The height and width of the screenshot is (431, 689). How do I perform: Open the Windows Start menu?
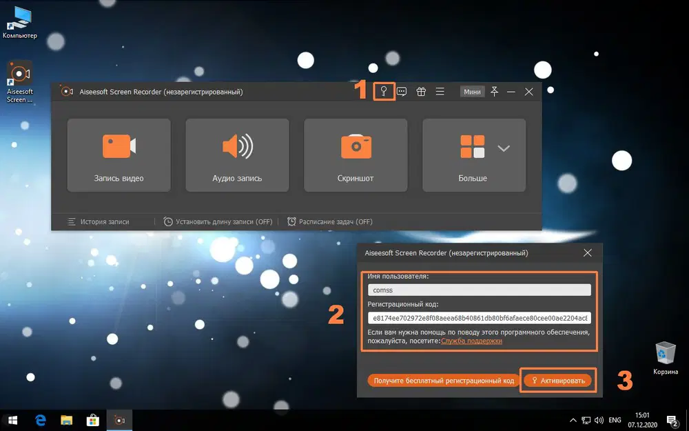click(x=12, y=420)
